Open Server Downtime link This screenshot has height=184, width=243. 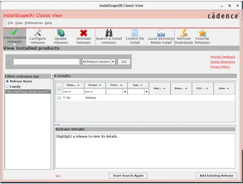[x=222, y=62]
